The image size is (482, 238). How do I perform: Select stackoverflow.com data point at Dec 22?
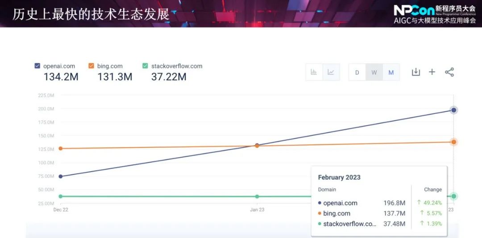[x=61, y=196]
